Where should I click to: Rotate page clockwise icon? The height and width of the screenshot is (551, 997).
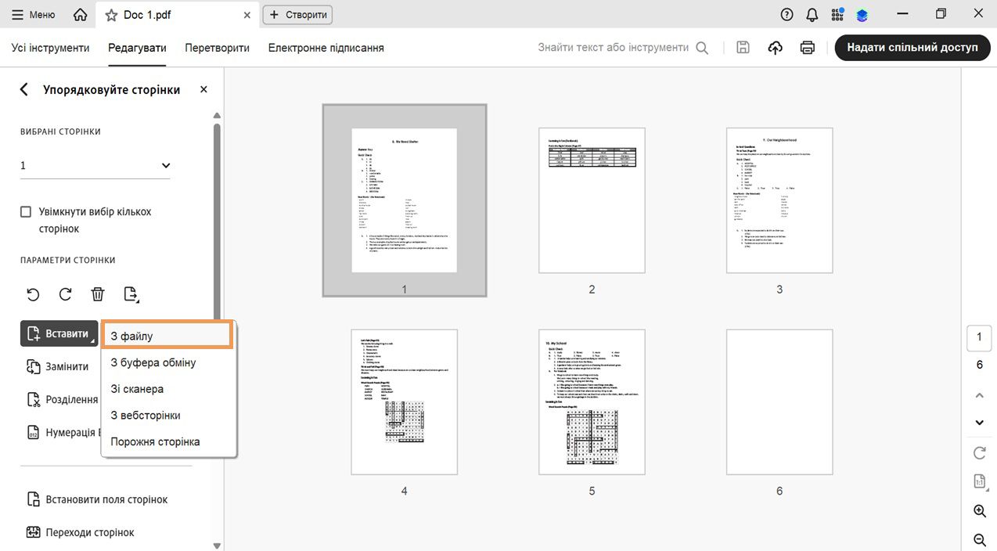click(66, 294)
